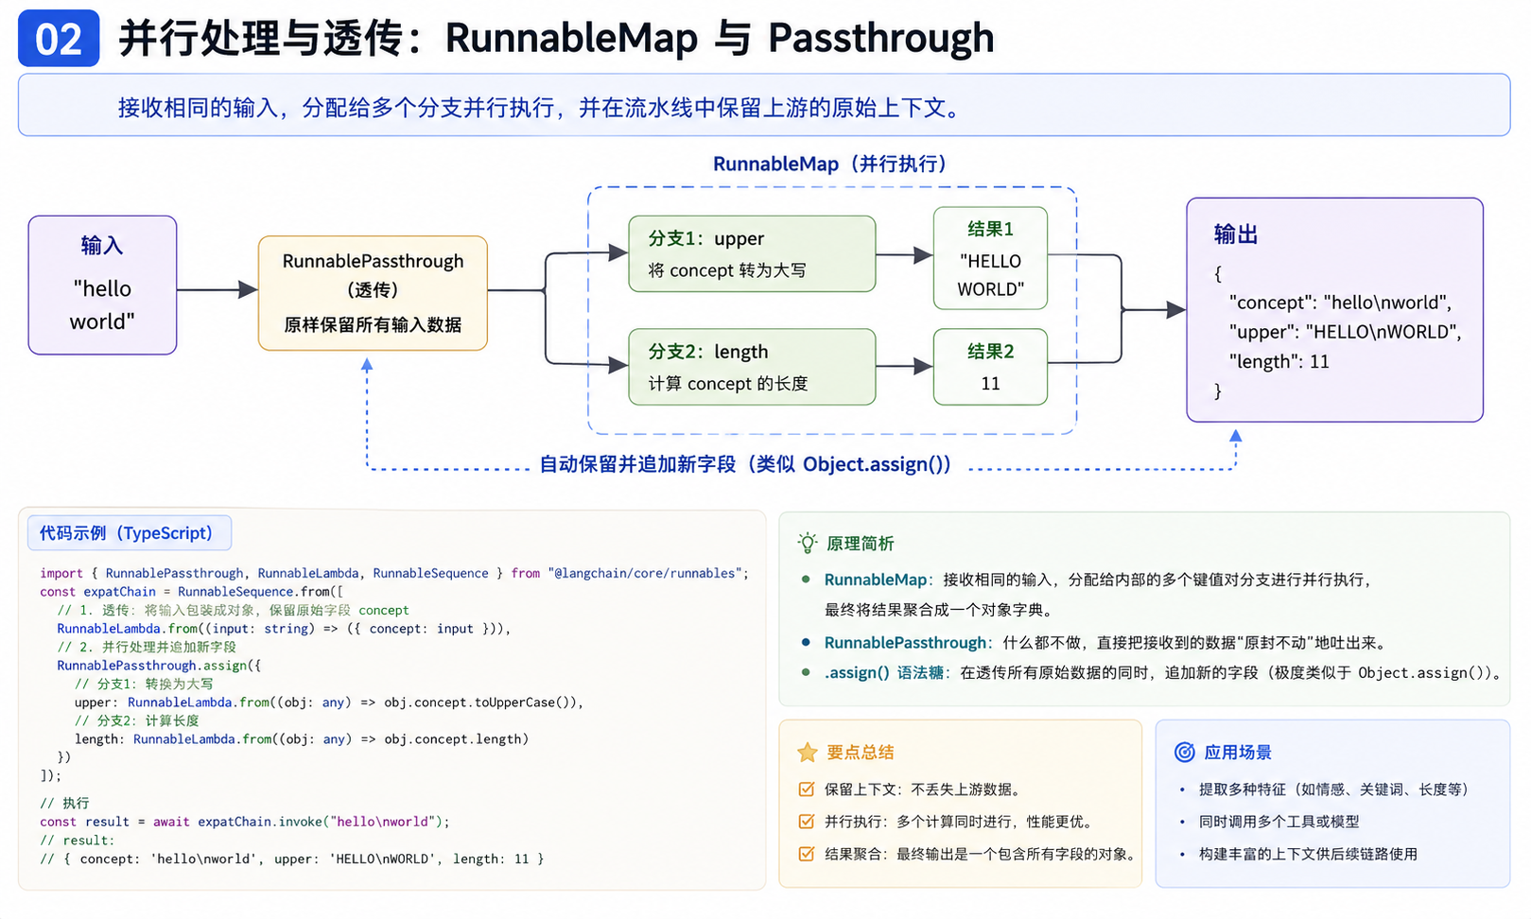Tick the 结果聚合 checkbox
The image size is (1531, 919).
pyautogui.click(x=806, y=853)
